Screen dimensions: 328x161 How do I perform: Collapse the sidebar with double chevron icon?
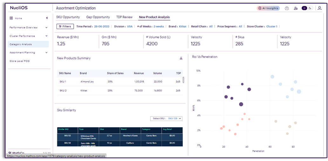47,18
